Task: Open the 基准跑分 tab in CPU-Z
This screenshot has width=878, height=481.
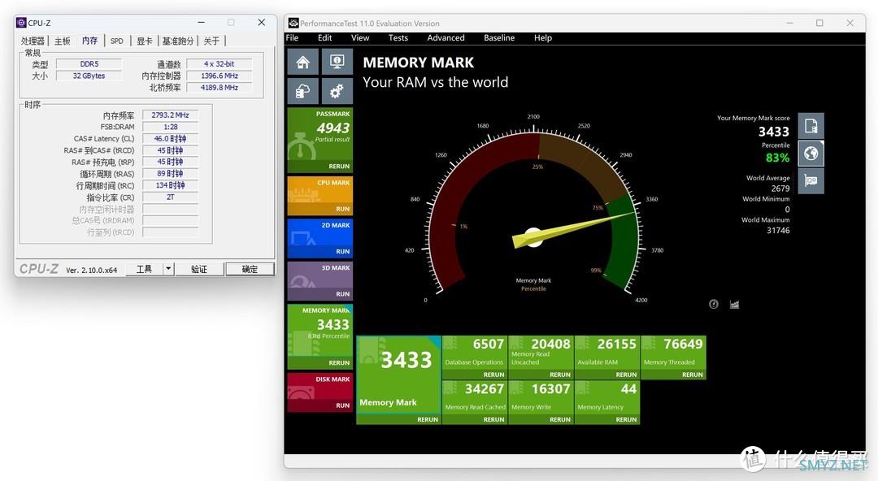Action: coord(178,41)
